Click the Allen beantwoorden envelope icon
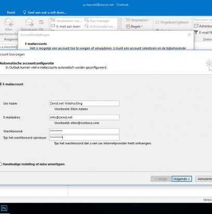The width and height of the screenshot is (212, 214). (9, 22)
